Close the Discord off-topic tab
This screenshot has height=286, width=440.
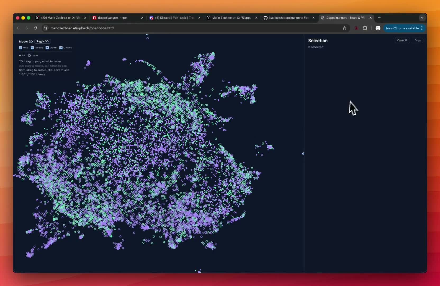(x=199, y=18)
